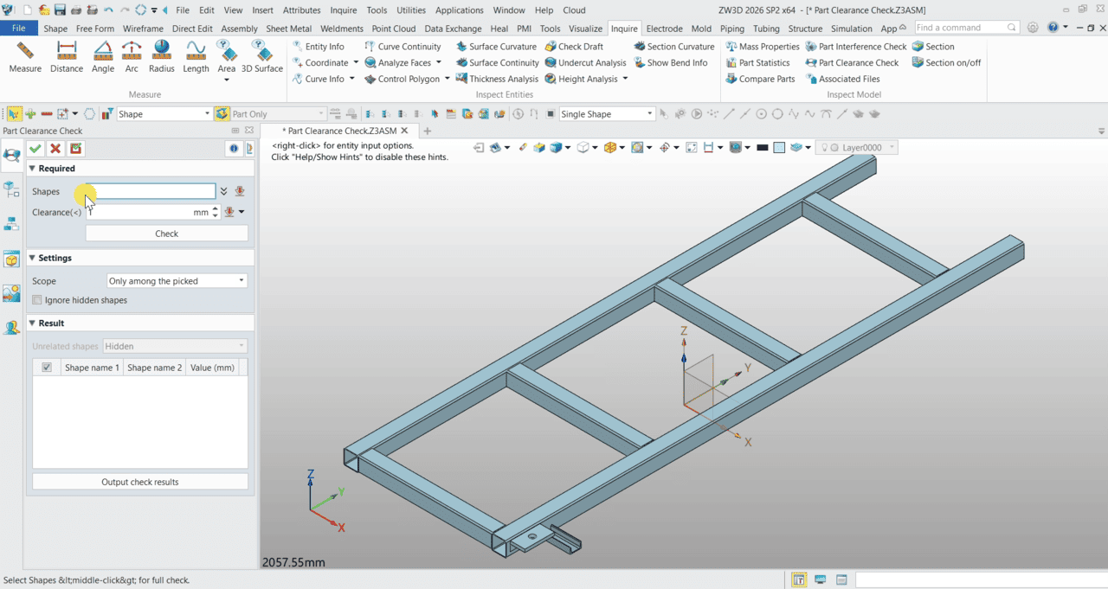Screen dimensions: 1108x589
Task: Select the Radius measure tool
Action: (161, 57)
